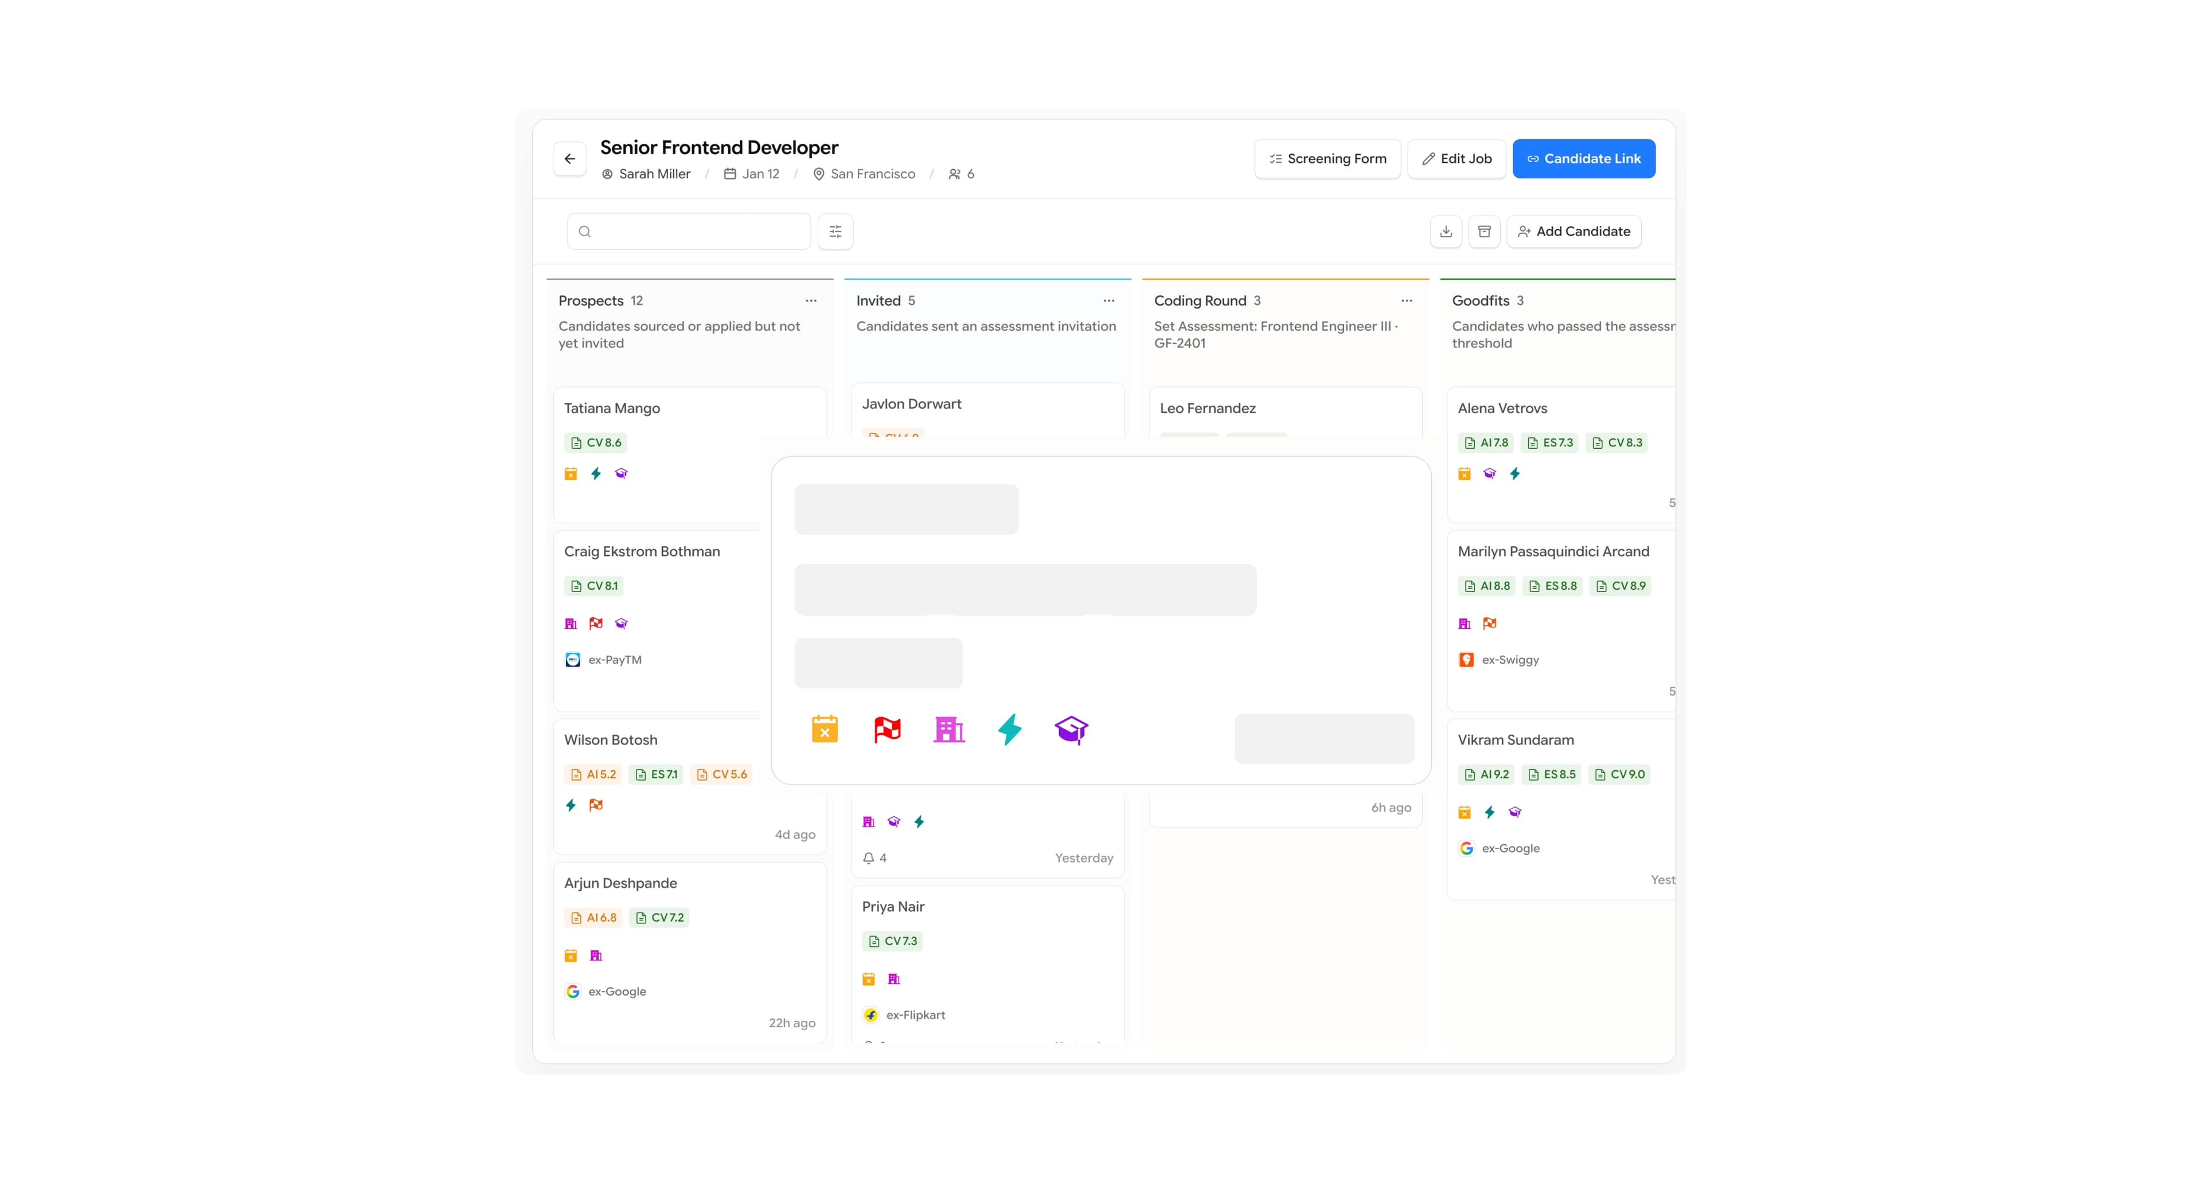The width and height of the screenshot is (2202, 1183).
Task: Open Marilyn Passaquindici Arcand's card
Action: (x=1561, y=620)
